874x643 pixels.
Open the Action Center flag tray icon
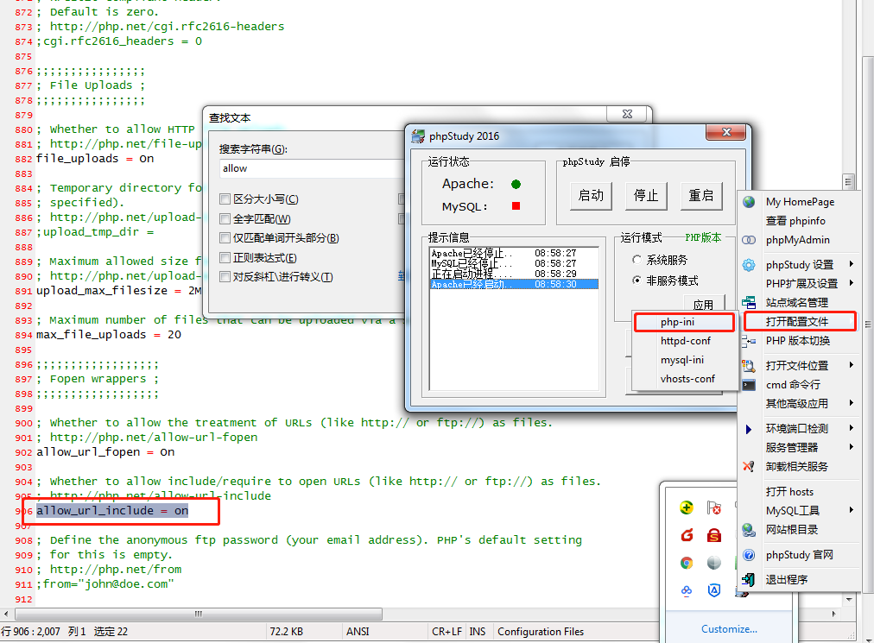(x=714, y=507)
